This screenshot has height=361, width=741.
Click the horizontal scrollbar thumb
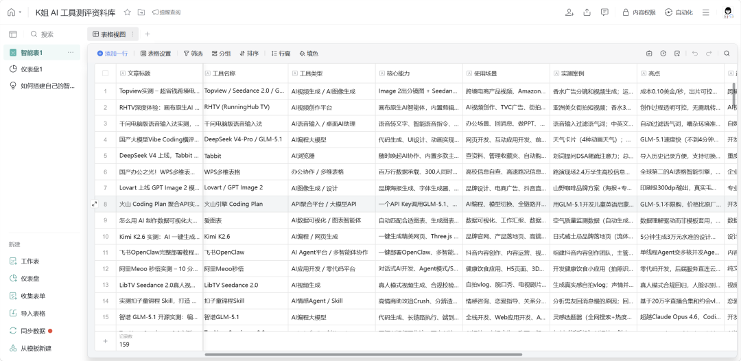coord(364,354)
